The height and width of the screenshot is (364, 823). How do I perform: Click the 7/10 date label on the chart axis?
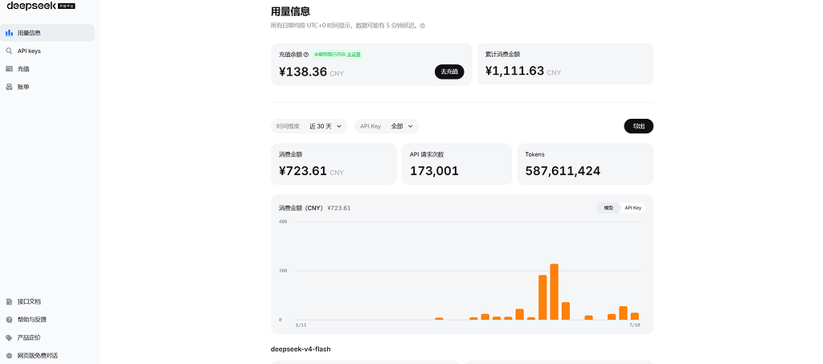click(x=635, y=325)
